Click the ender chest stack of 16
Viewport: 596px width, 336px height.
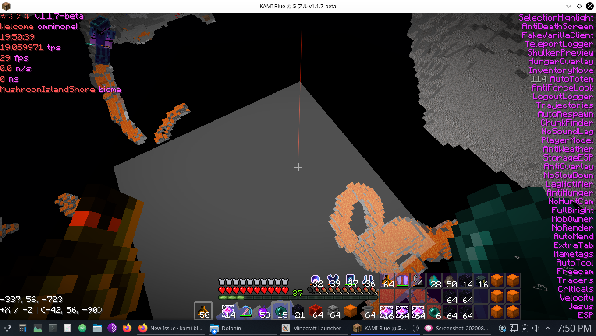pos(481,281)
